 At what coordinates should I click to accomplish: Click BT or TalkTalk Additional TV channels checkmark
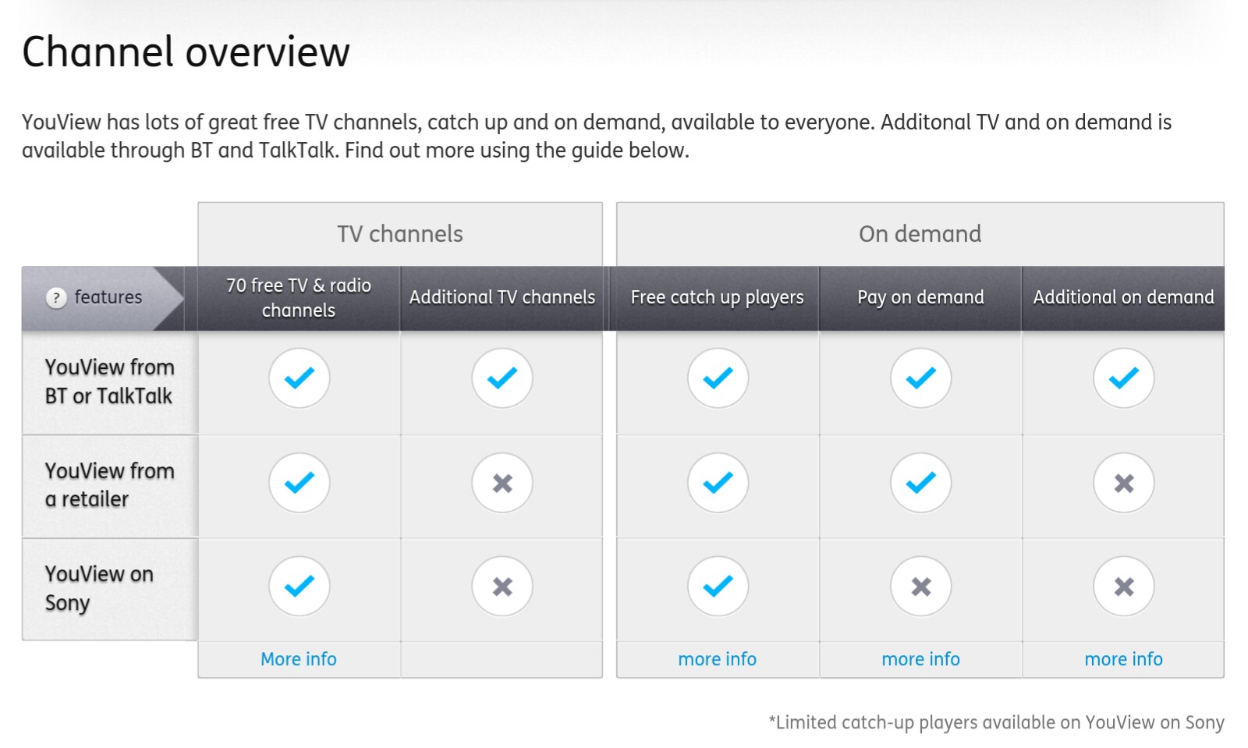click(x=502, y=378)
